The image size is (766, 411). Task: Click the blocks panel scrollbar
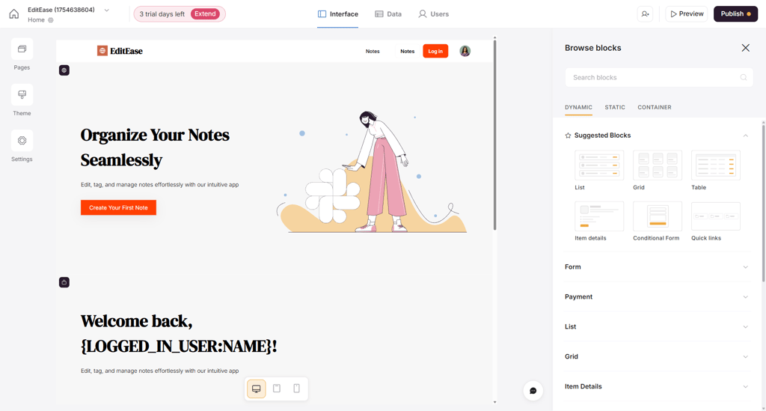point(764,203)
